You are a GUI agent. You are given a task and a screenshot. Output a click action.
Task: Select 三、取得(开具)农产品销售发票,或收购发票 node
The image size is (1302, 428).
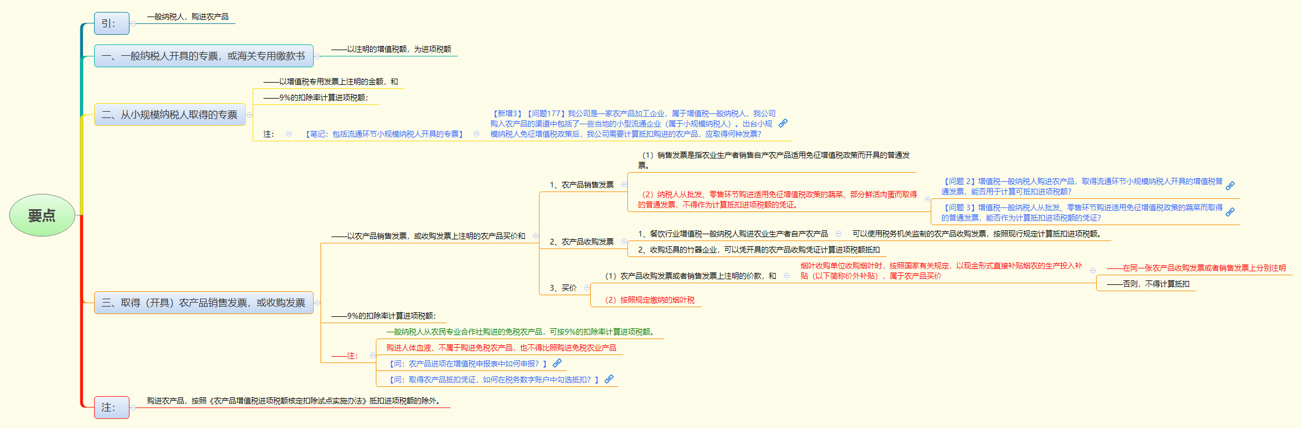coord(204,303)
